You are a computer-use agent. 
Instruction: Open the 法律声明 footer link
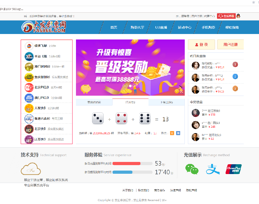pos(175,190)
